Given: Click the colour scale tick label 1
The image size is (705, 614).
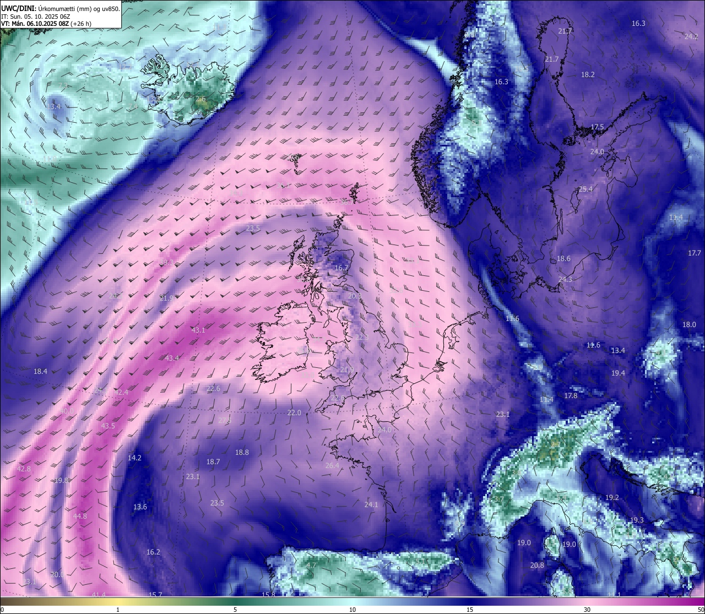Looking at the screenshot, I should click(117, 610).
